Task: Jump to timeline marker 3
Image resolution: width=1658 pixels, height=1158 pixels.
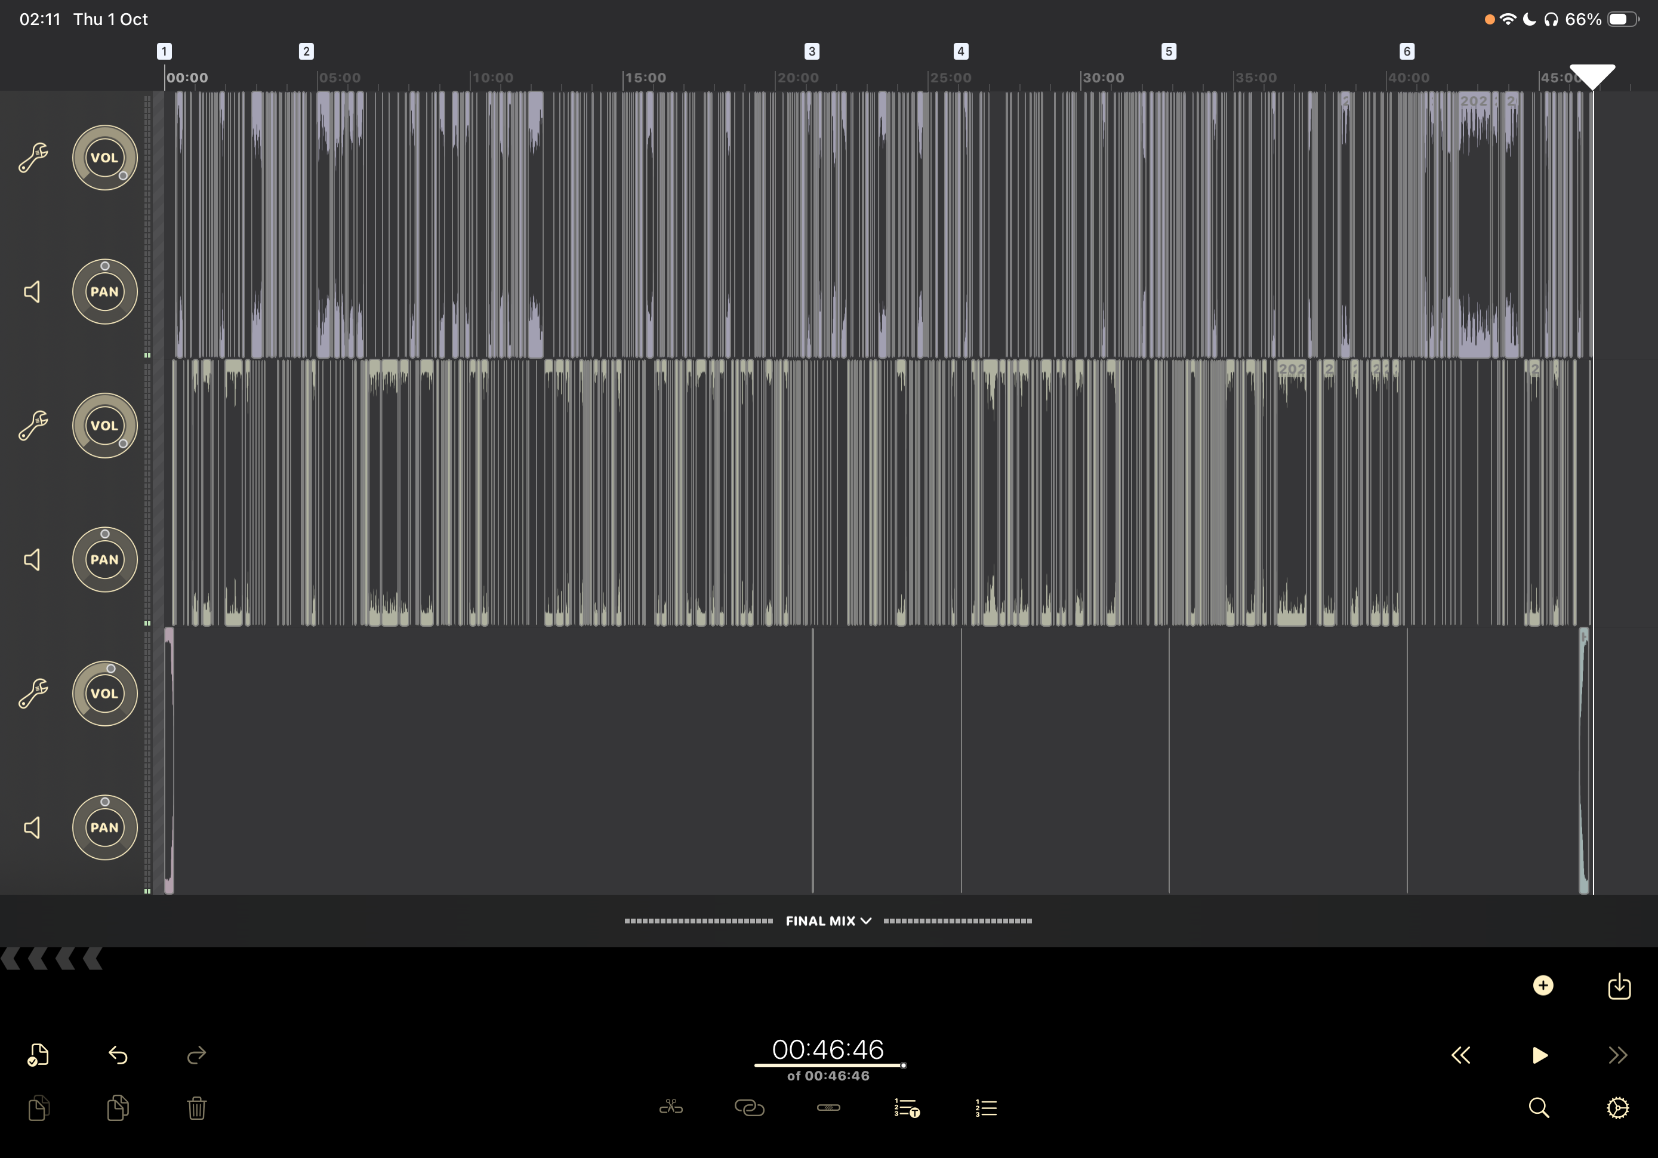Action: [x=812, y=51]
